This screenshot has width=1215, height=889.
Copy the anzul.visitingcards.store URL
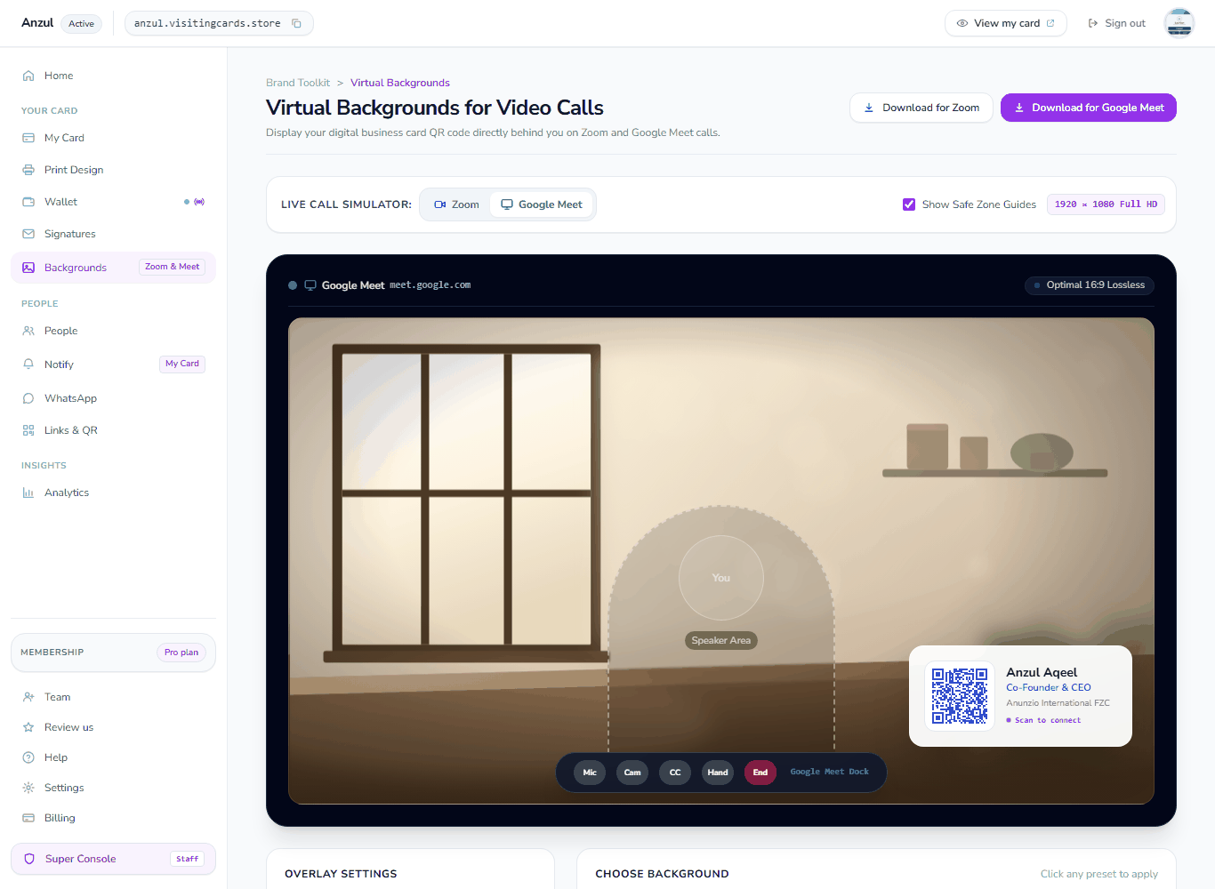[296, 23]
